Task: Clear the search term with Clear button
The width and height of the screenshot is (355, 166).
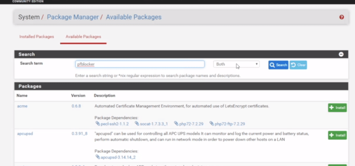Action: pos(298,65)
